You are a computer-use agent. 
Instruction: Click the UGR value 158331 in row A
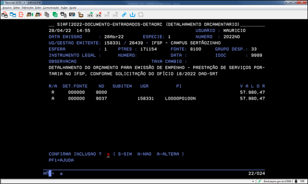(x=145, y=99)
